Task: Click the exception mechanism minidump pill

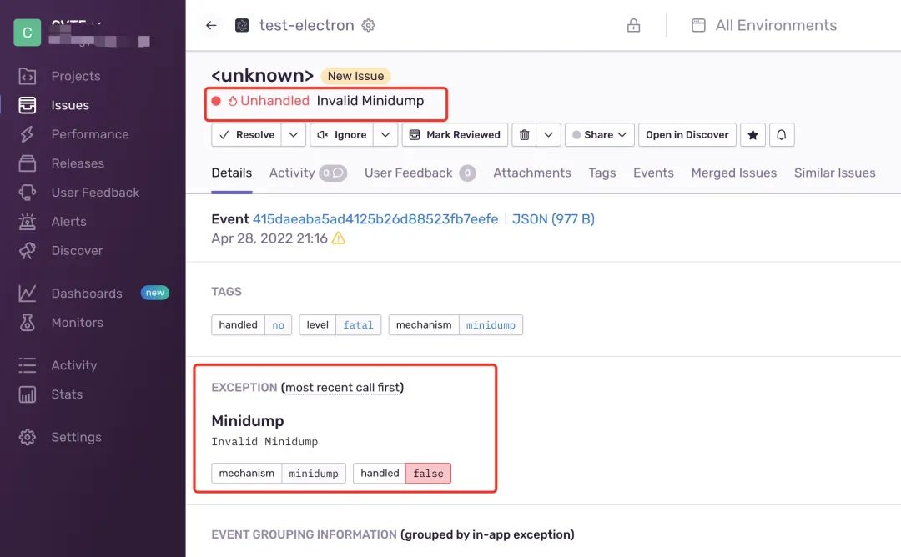Action: [279, 473]
